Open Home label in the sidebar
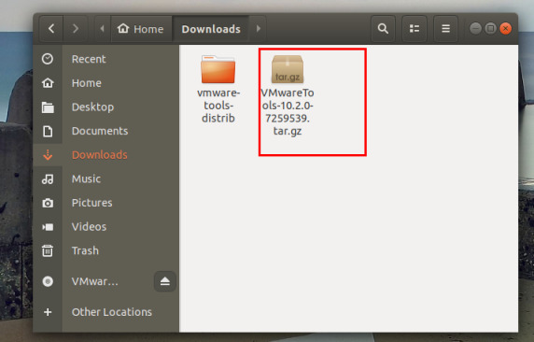The width and height of the screenshot is (534, 342). click(x=87, y=83)
